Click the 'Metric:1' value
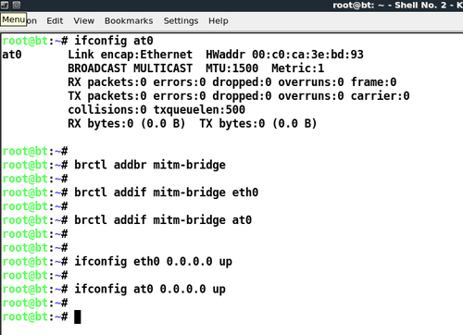This screenshot has width=463, height=335. point(297,68)
